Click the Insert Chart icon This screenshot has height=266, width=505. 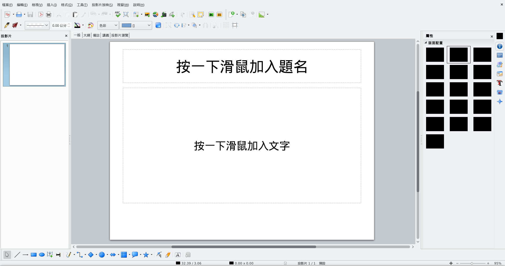[x=155, y=14]
